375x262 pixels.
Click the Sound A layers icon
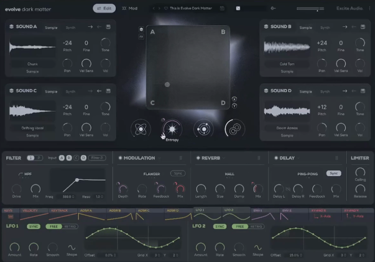coord(11,26)
